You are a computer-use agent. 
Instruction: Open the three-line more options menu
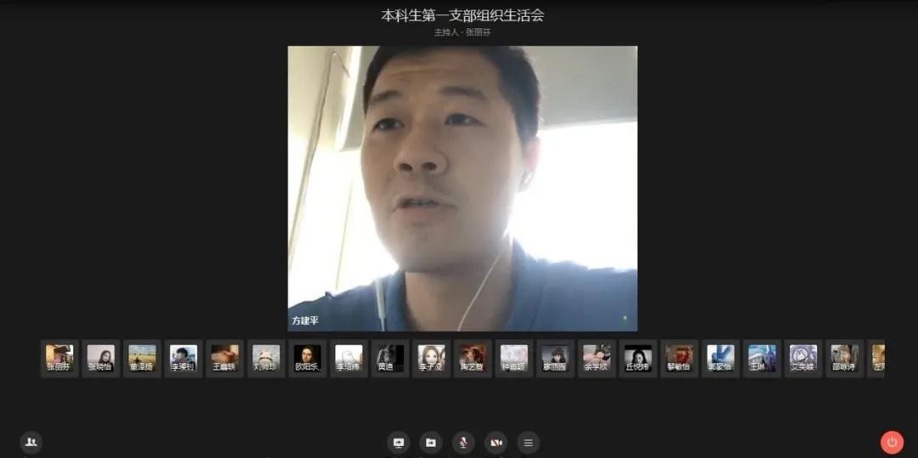coord(528,443)
